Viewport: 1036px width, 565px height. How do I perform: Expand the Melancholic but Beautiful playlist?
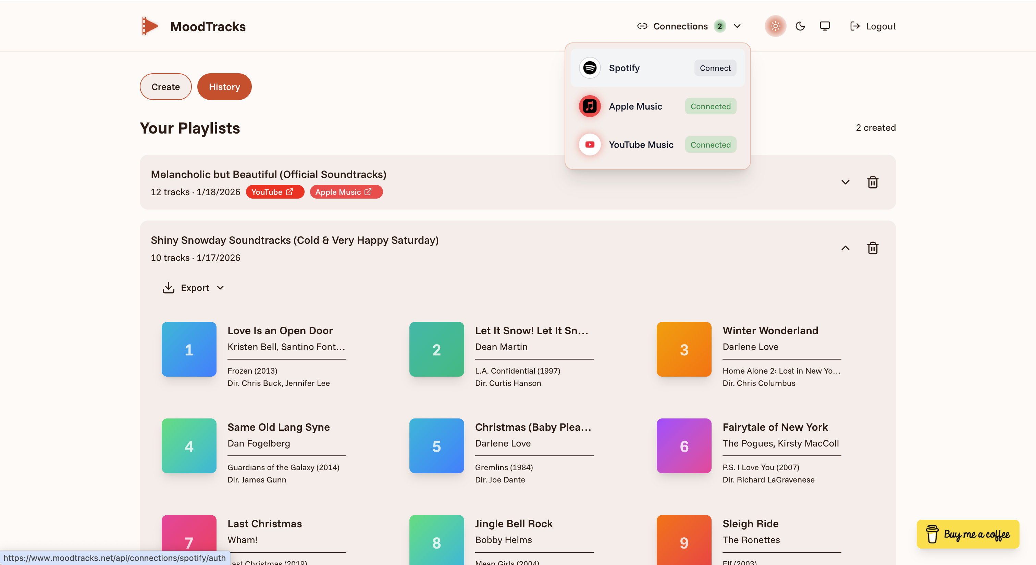click(x=846, y=182)
